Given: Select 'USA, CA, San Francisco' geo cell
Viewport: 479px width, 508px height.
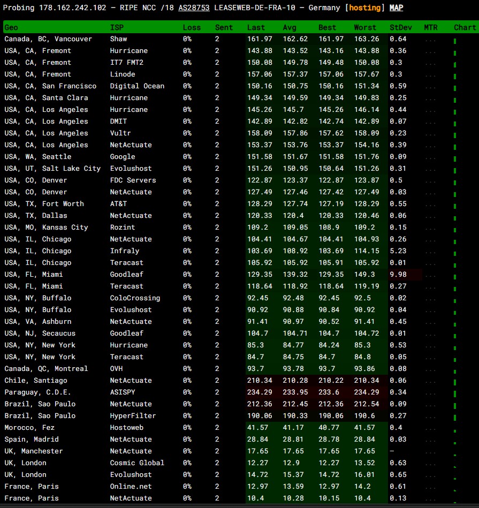Looking at the screenshot, I should (50, 86).
